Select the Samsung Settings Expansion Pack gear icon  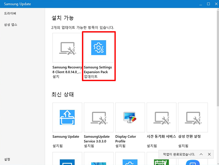pos(99,48)
